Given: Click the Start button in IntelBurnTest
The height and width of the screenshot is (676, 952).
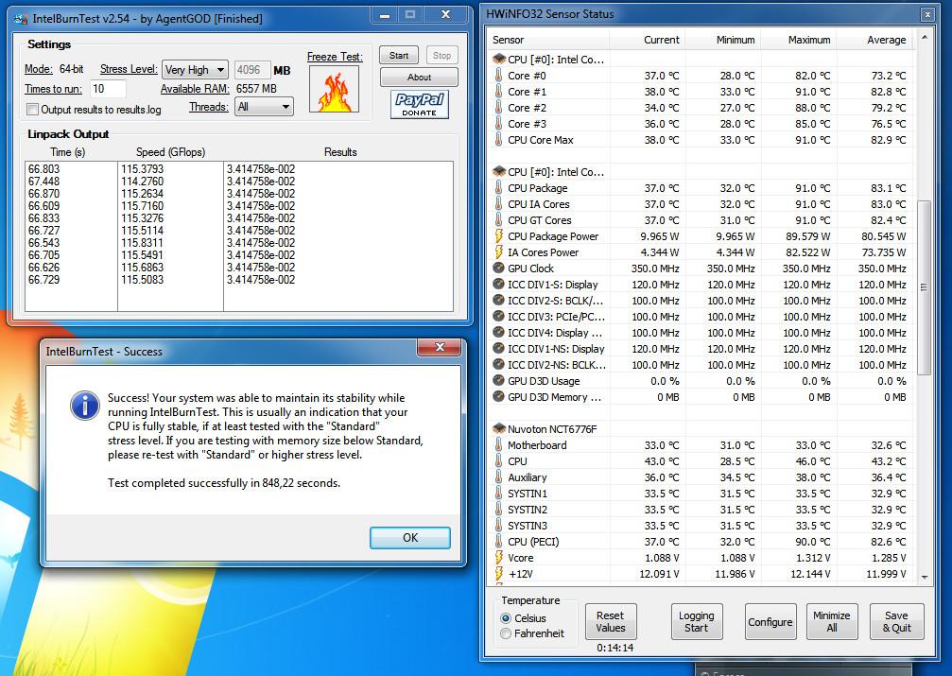Looking at the screenshot, I should tap(399, 55).
